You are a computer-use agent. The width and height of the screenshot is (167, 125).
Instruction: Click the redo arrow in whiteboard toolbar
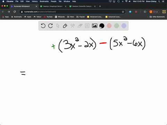pos(50,26)
